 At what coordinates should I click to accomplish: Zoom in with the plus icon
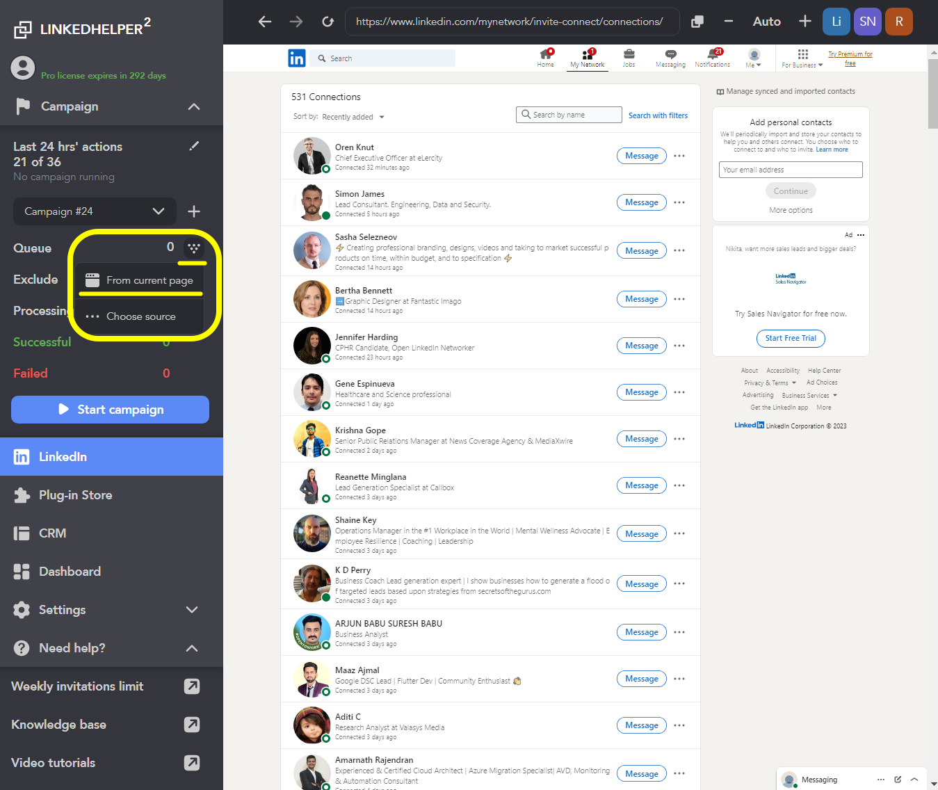(804, 22)
